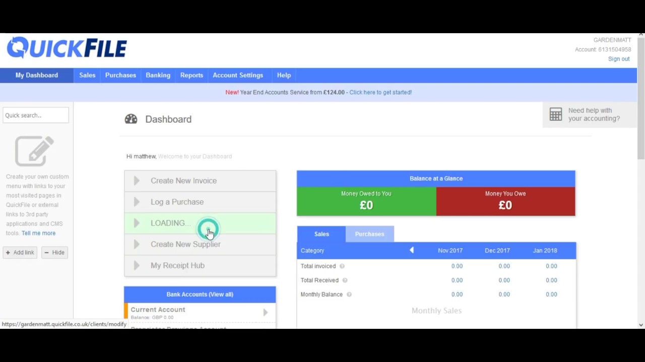Open the Current Account row
The height and width of the screenshot is (362, 645).
pyautogui.click(x=200, y=312)
